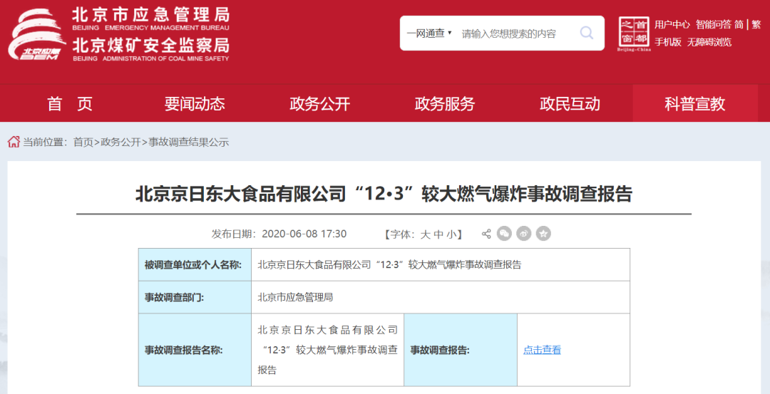Set font size to 中
The image size is (770, 394).
(438, 234)
